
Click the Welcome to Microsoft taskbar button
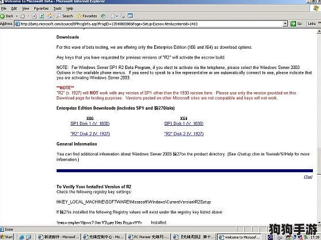pos(239,237)
